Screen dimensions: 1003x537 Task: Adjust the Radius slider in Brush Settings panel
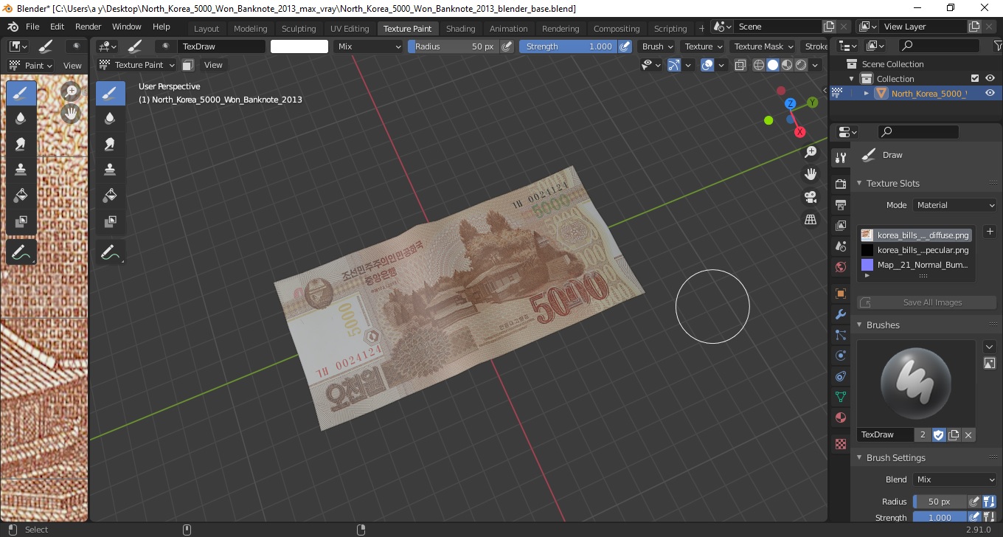pos(940,502)
